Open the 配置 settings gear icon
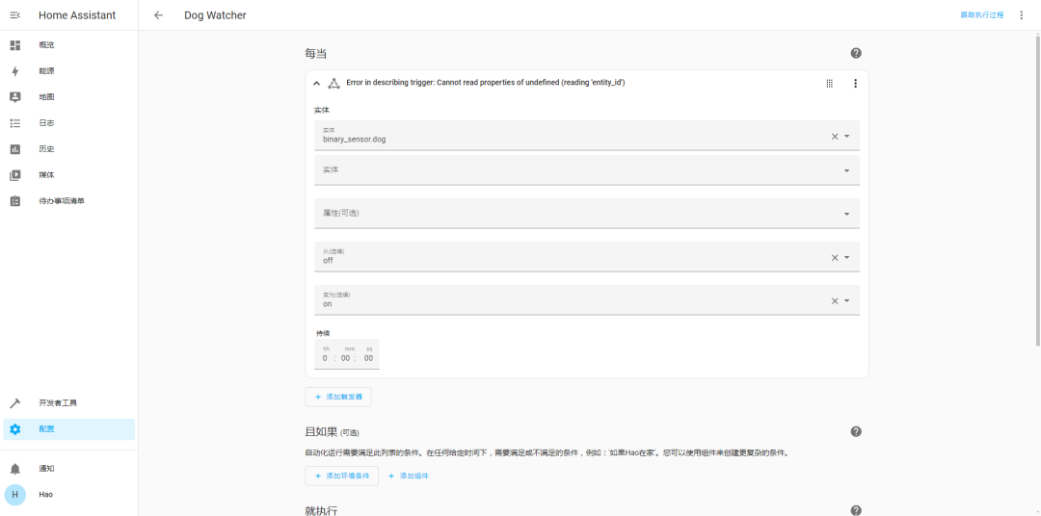 click(15, 429)
